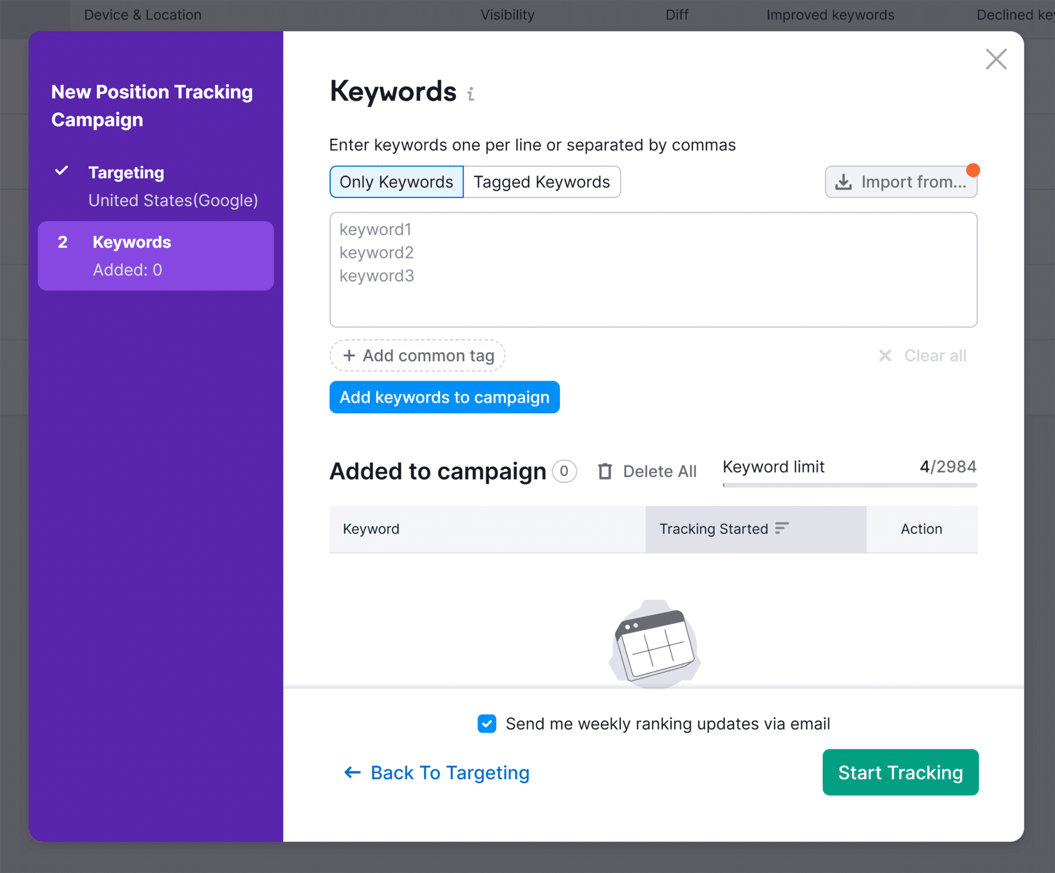Viewport: 1055px width, 873px height.
Task: Toggle the Added to campaign count badge
Action: click(x=565, y=470)
